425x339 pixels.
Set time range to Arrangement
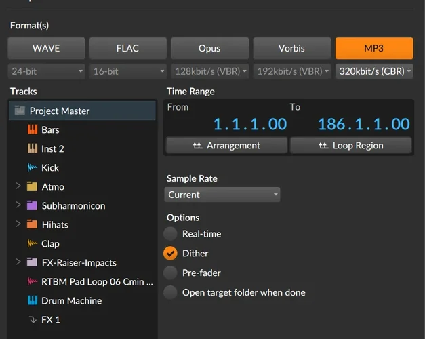point(226,145)
